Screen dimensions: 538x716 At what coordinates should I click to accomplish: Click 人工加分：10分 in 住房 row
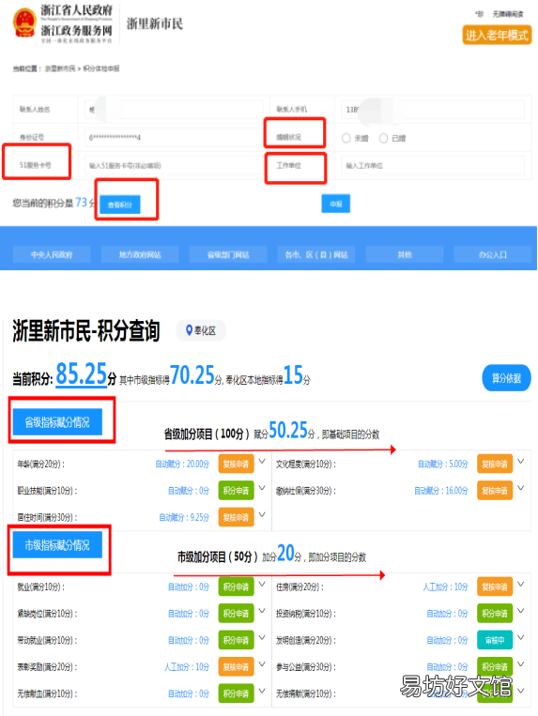pyautogui.click(x=445, y=587)
